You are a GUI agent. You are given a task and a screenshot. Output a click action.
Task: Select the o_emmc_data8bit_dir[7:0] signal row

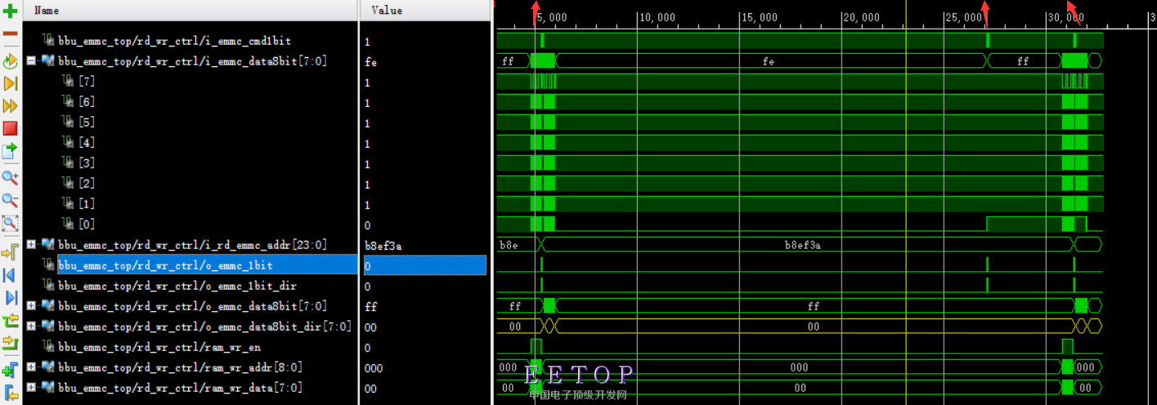pos(204,326)
